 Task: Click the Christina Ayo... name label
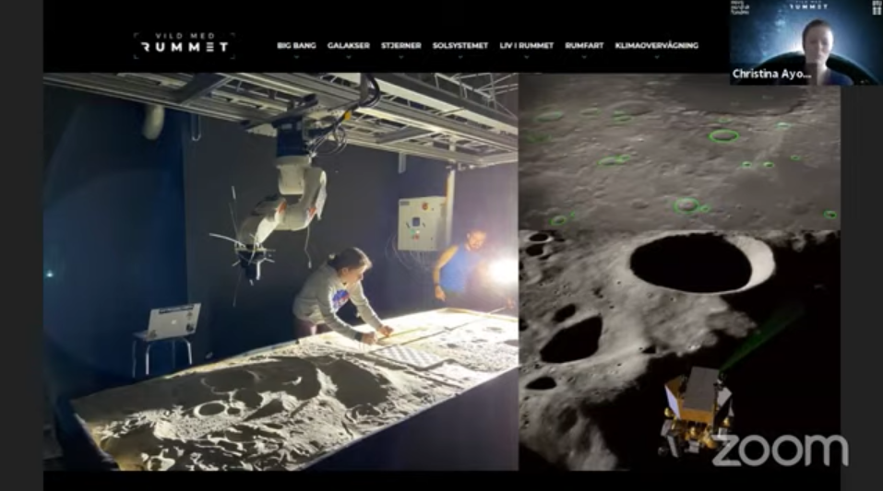pos(771,74)
